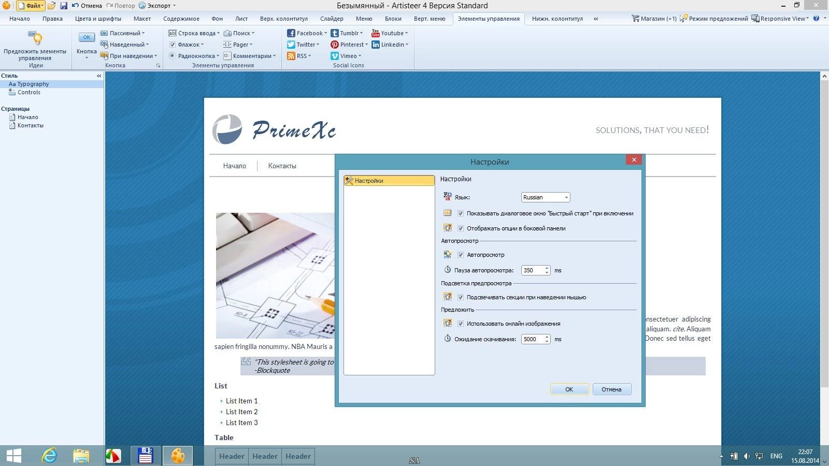
Task: Switch to the Верх. колонтитул tab
Action: coord(284,19)
